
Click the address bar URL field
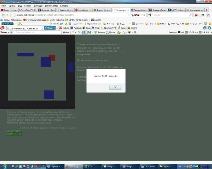[72, 15]
